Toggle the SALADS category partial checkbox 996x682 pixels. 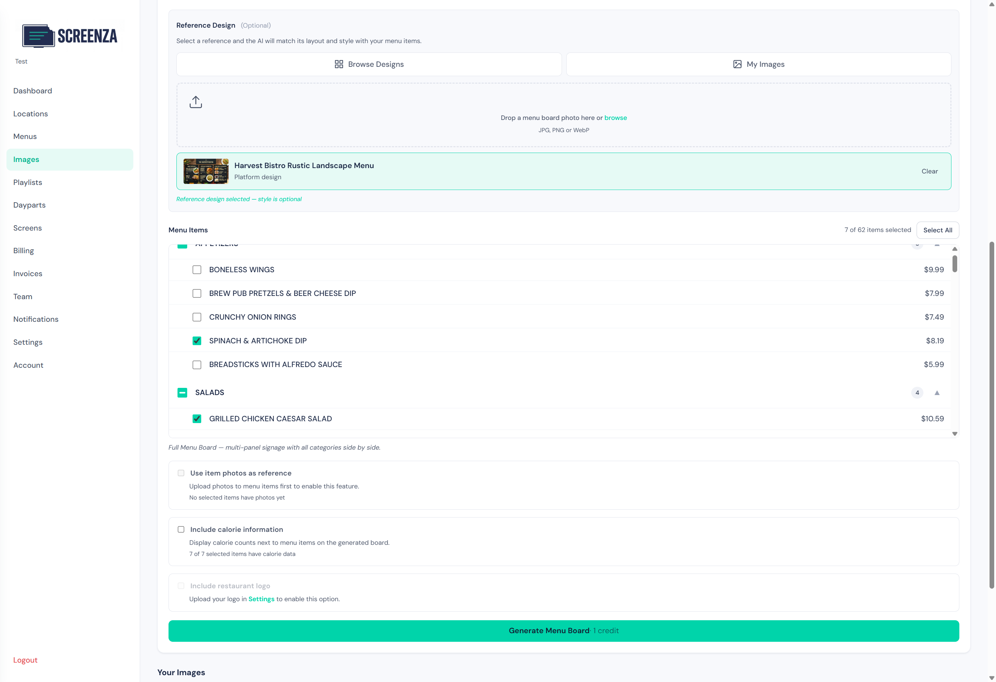pos(182,393)
